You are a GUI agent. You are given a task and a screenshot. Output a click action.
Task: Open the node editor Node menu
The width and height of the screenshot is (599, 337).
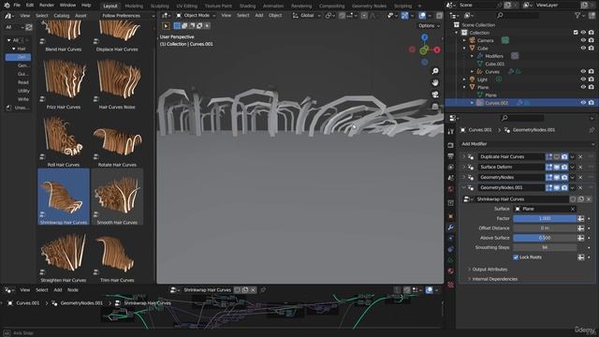(73, 290)
